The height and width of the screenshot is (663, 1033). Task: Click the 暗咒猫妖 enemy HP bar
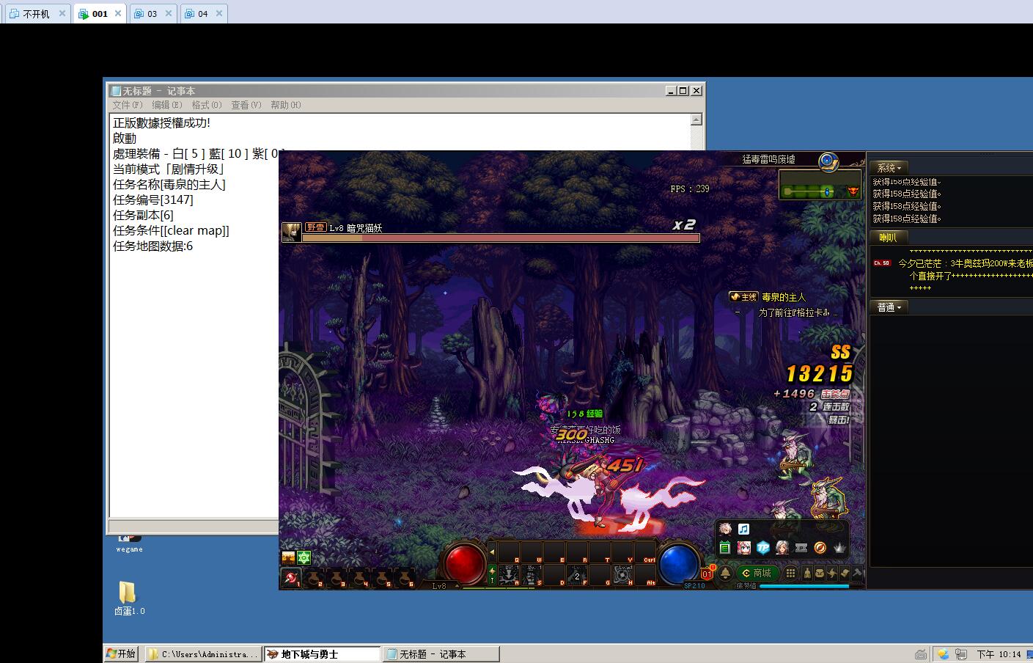(x=501, y=238)
